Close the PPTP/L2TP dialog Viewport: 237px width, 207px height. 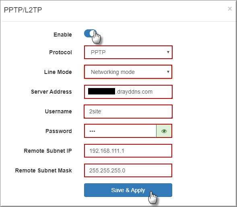click(230, 9)
